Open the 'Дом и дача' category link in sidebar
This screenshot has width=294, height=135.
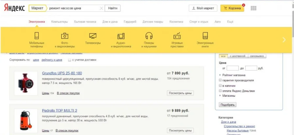coord(228,122)
